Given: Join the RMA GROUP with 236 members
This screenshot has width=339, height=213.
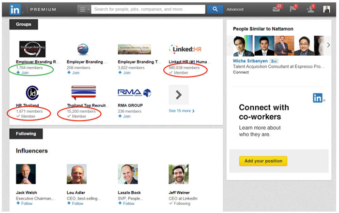Looking at the screenshot, I should point(124,116).
